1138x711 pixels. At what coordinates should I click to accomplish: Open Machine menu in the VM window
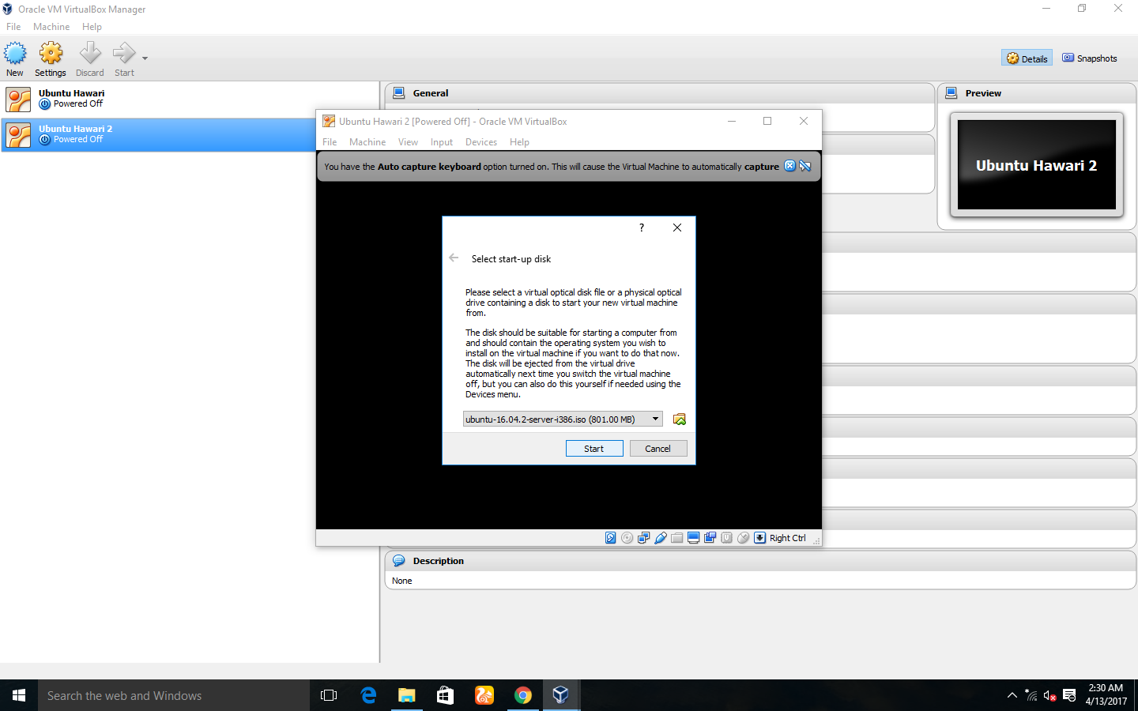click(x=367, y=142)
